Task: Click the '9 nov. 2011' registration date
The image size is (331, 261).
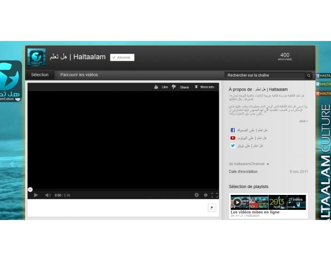Action: click(299, 172)
